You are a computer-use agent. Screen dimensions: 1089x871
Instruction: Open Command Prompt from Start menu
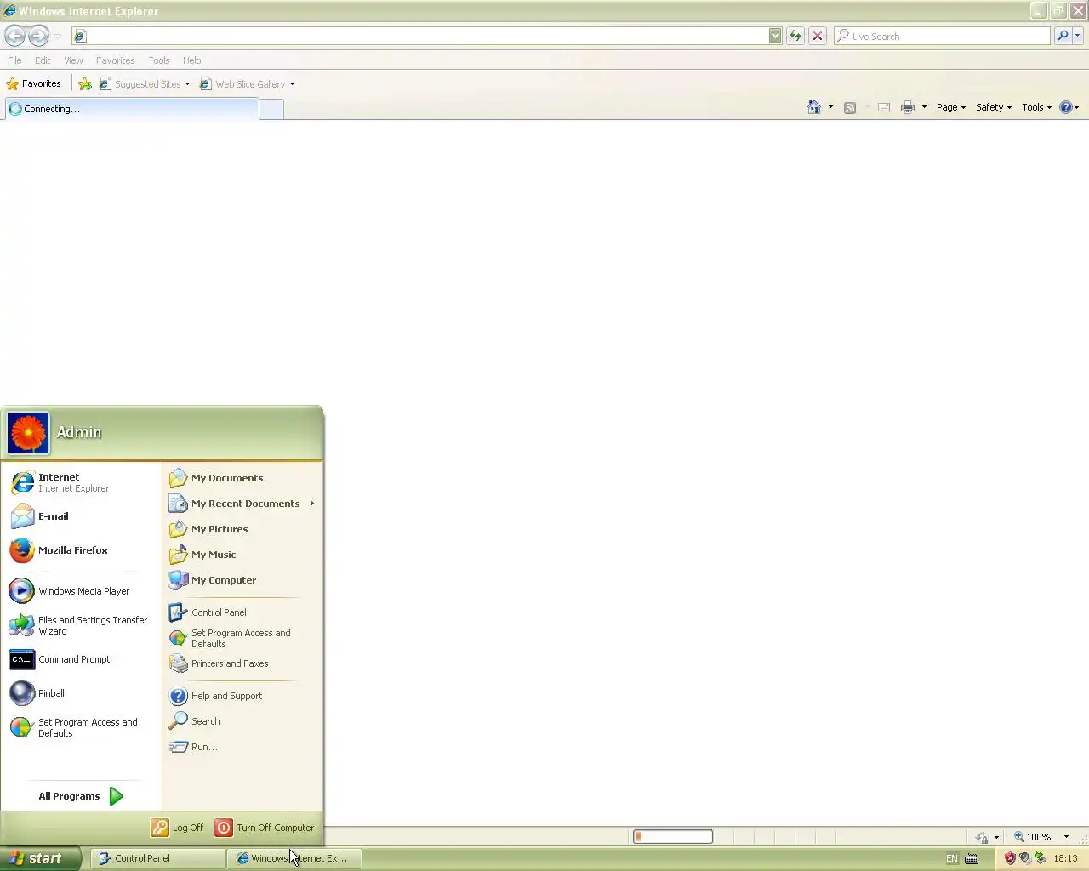(x=82, y=659)
